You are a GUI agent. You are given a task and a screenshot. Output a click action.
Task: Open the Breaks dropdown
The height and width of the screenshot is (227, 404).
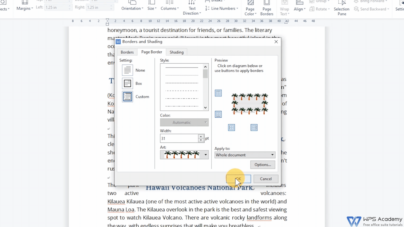click(x=215, y=1)
